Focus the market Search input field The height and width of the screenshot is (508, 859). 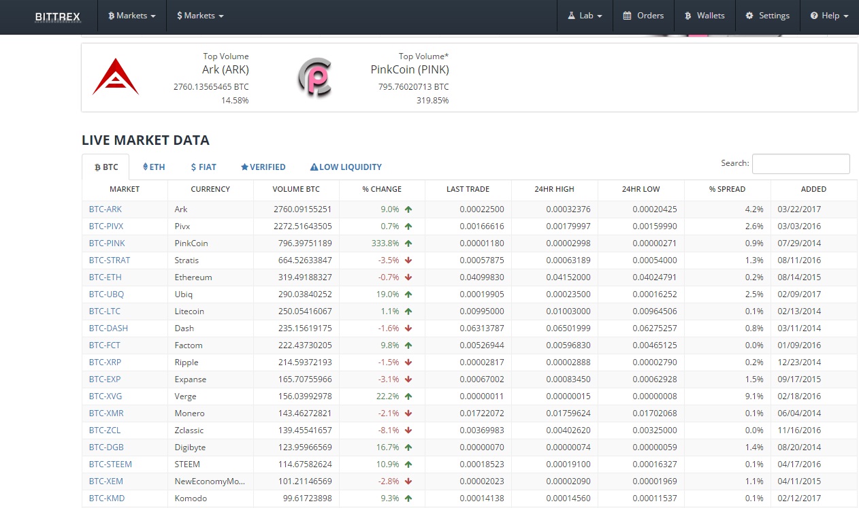coord(800,164)
